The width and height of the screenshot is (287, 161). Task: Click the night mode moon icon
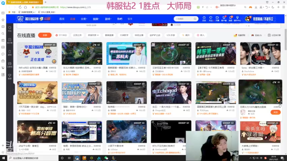coord(273,7)
